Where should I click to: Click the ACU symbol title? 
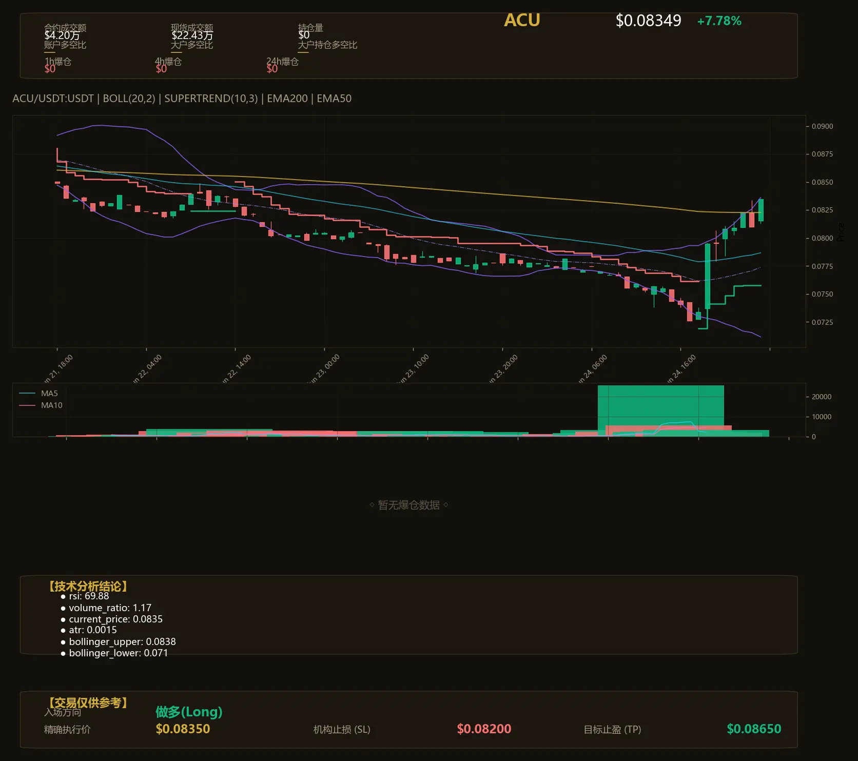pos(522,20)
